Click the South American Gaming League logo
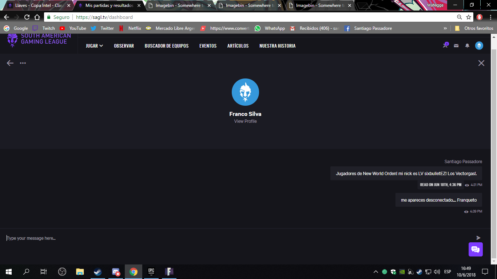Screen dimensions: 497x279 pyautogui.click(x=39, y=40)
